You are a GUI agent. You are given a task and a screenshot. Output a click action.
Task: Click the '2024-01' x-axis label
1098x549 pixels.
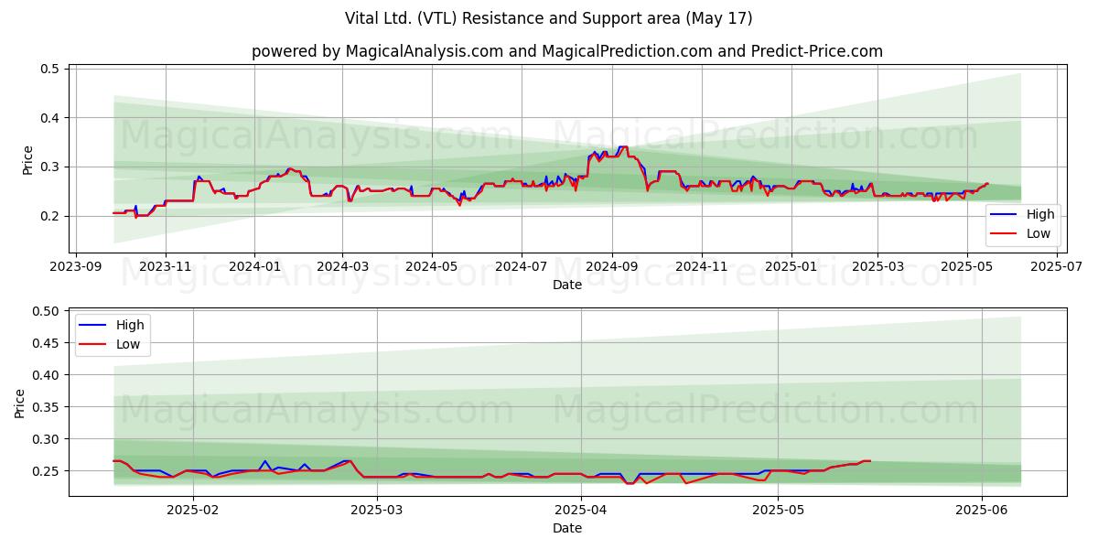pos(254,267)
